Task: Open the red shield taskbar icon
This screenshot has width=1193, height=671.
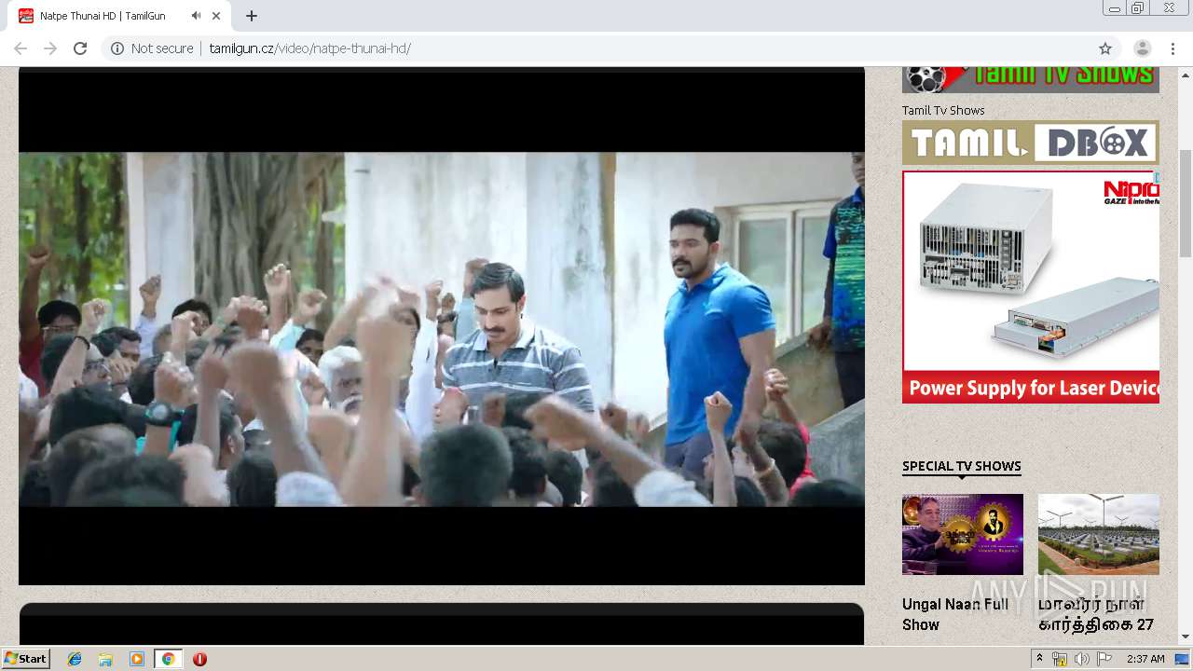Action: click(199, 659)
